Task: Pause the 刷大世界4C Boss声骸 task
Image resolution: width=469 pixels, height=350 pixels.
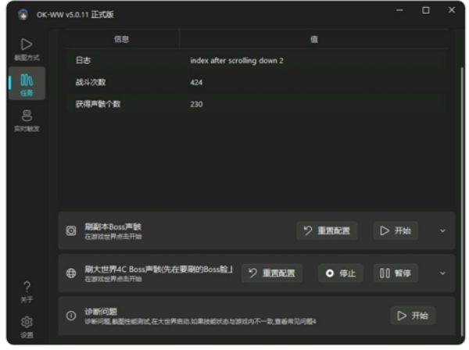Action: coord(396,273)
